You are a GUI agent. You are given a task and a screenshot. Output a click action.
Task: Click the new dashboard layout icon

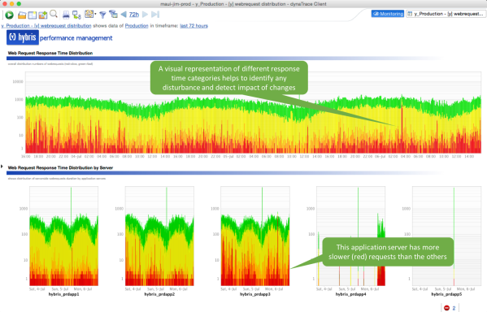click(33, 15)
